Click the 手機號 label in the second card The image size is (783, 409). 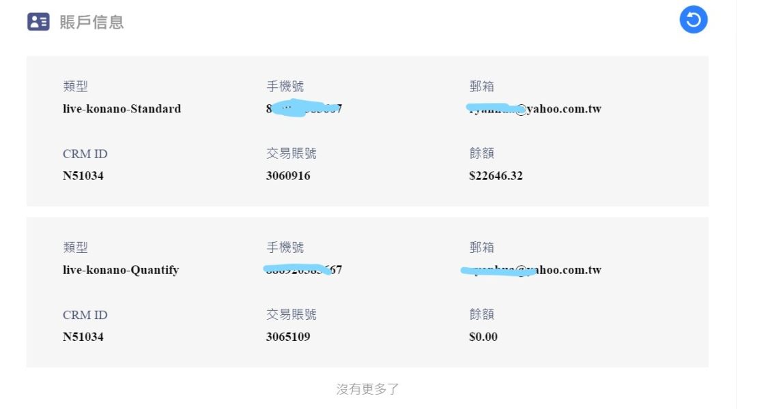coord(285,247)
